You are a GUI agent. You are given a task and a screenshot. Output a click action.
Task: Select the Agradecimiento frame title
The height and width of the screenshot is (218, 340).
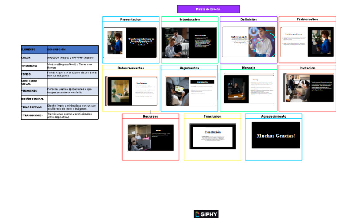click(x=274, y=116)
